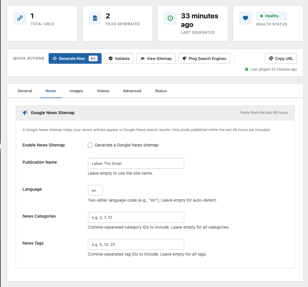Click the Language code input field
The height and width of the screenshot is (287, 308).
pyautogui.click(x=95, y=190)
